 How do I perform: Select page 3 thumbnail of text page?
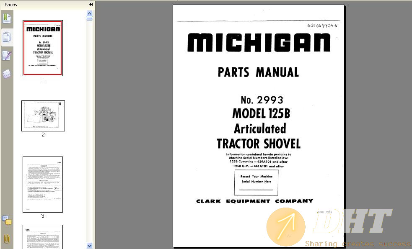pos(43,185)
